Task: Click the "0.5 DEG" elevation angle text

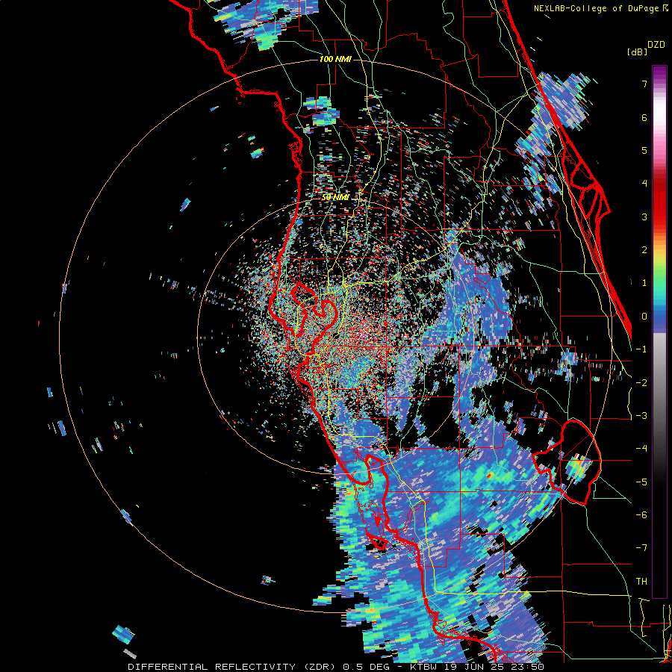Action: (367, 667)
